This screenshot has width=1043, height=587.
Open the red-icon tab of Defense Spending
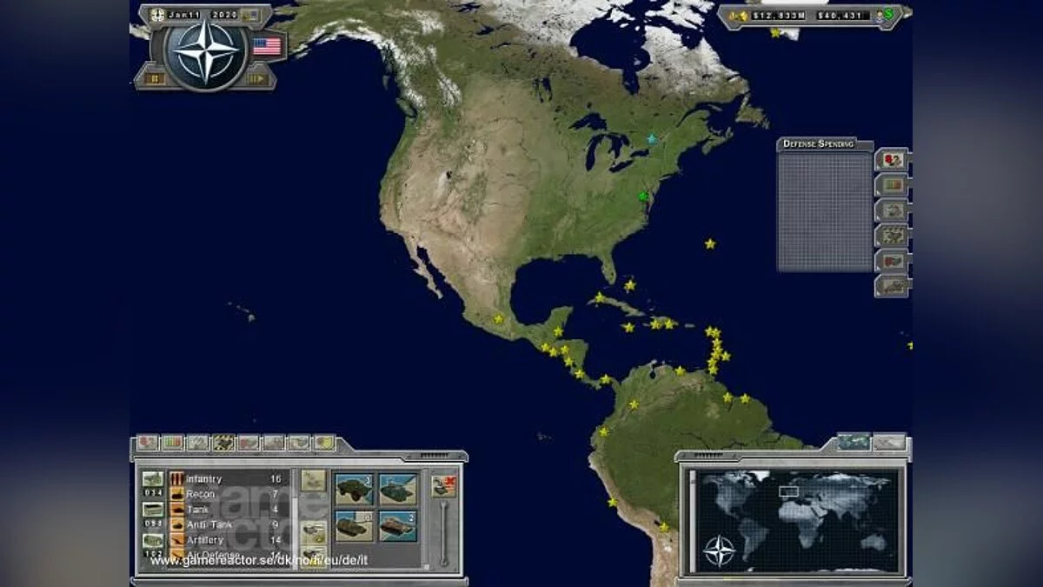(x=892, y=159)
